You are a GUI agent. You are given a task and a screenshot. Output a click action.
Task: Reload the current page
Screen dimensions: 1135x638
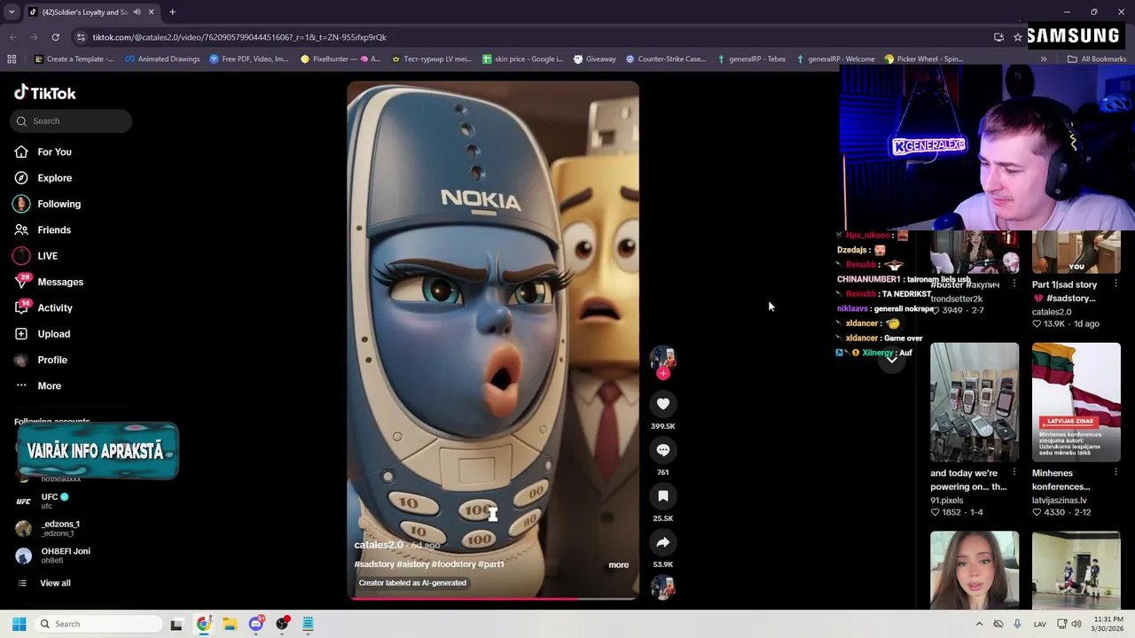pos(55,37)
